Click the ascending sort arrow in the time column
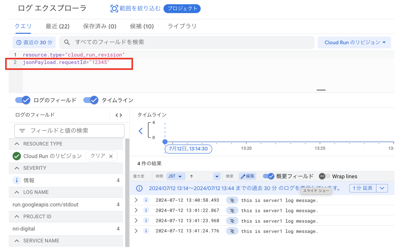Screen dimensions: 408x249 pos(192,177)
